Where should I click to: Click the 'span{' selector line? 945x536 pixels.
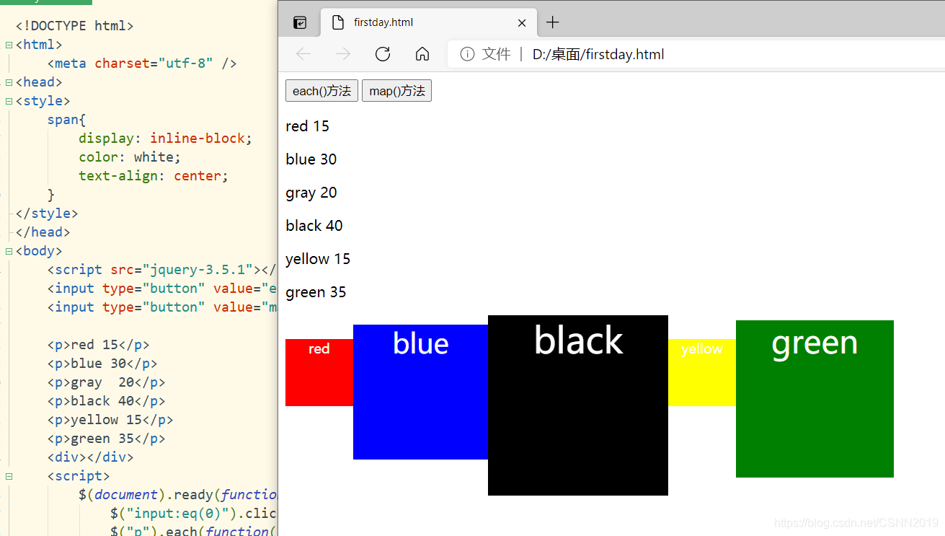(67, 120)
